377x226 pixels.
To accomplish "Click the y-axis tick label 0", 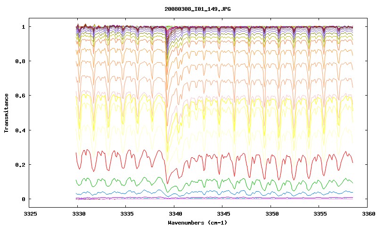I will (23, 199).
